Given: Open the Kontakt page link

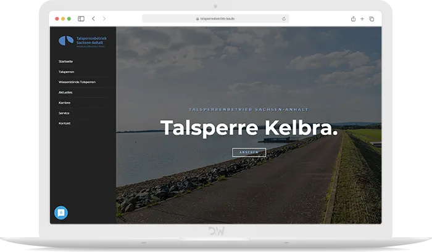Looking at the screenshot, I should [x=64, y=123].
